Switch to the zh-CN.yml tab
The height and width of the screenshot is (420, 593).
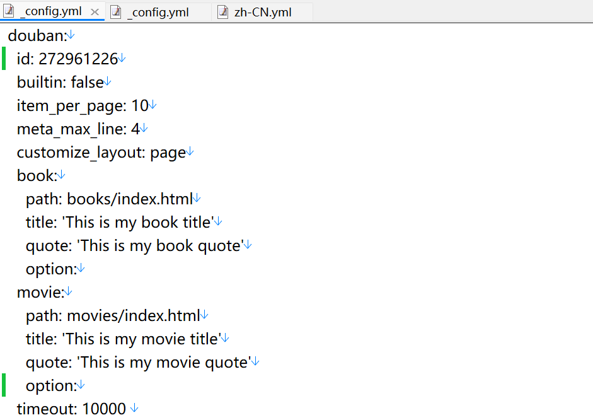[262, 12]
